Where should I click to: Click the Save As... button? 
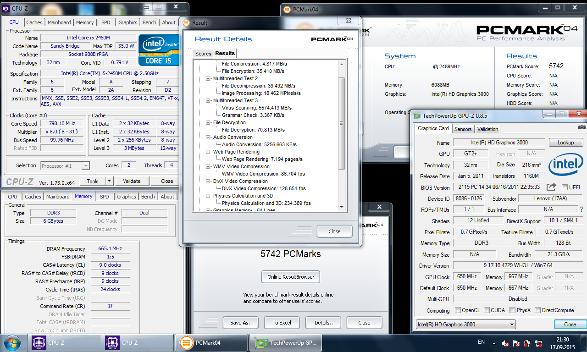click(242, 323)
